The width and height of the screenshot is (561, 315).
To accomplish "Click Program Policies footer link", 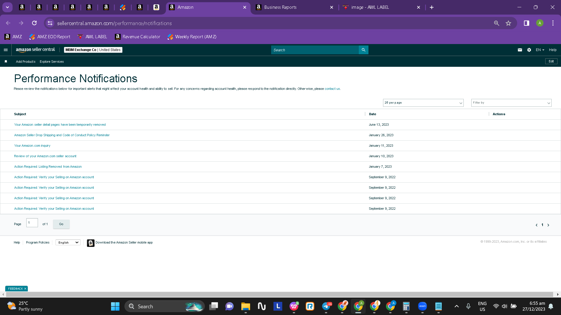I will pyautogui.click(x=38, y=242).
